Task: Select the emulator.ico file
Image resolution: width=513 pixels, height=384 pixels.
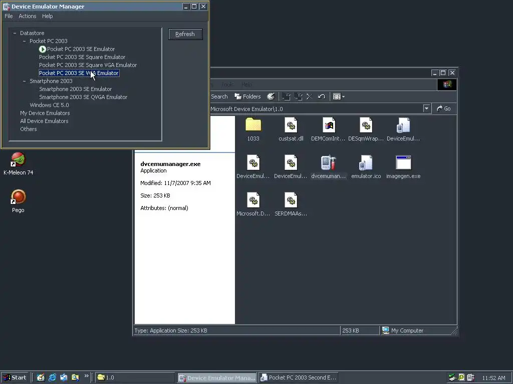Action: click(366, 162)
